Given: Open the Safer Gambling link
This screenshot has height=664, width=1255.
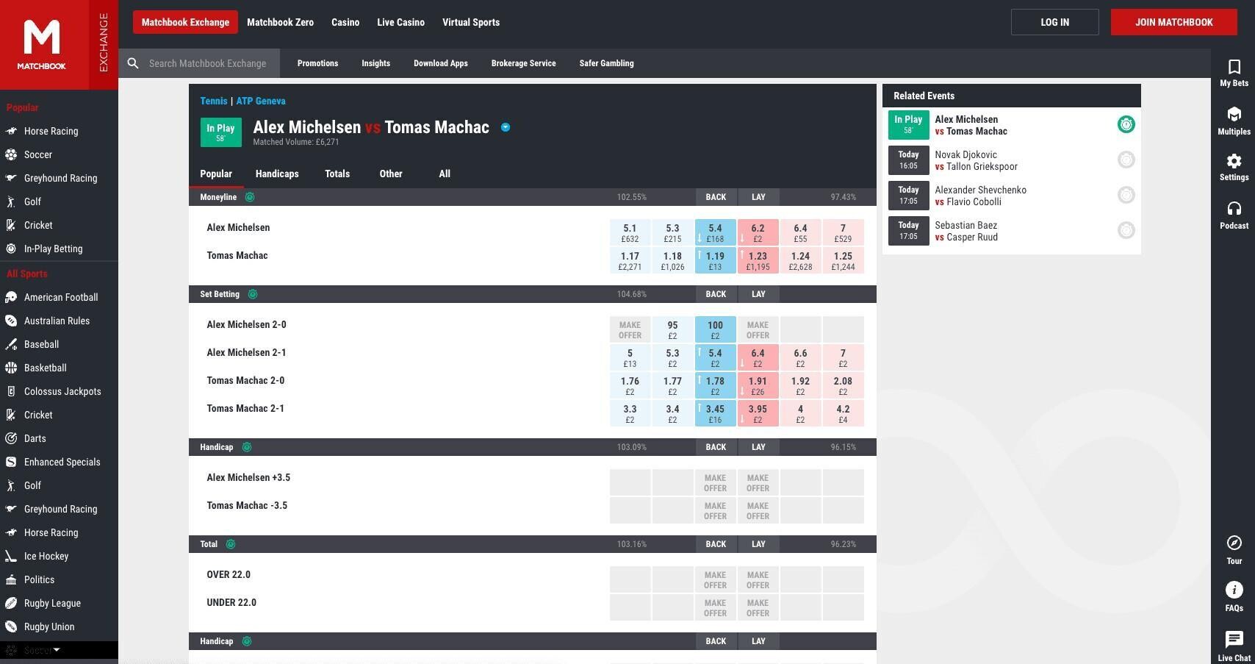Looking at the screenshot, I should [606, 63].
